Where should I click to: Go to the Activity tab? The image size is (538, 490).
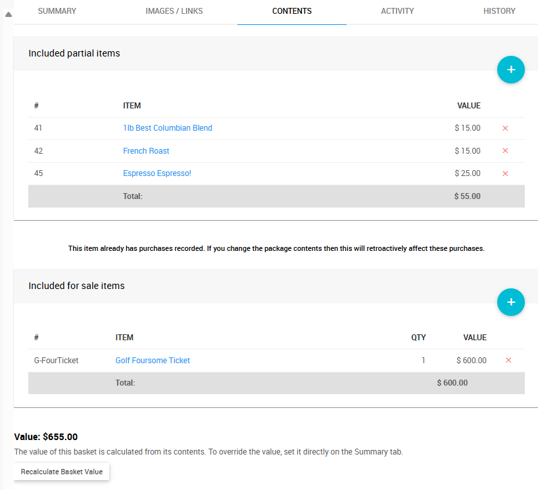click(x=397, y=11)
